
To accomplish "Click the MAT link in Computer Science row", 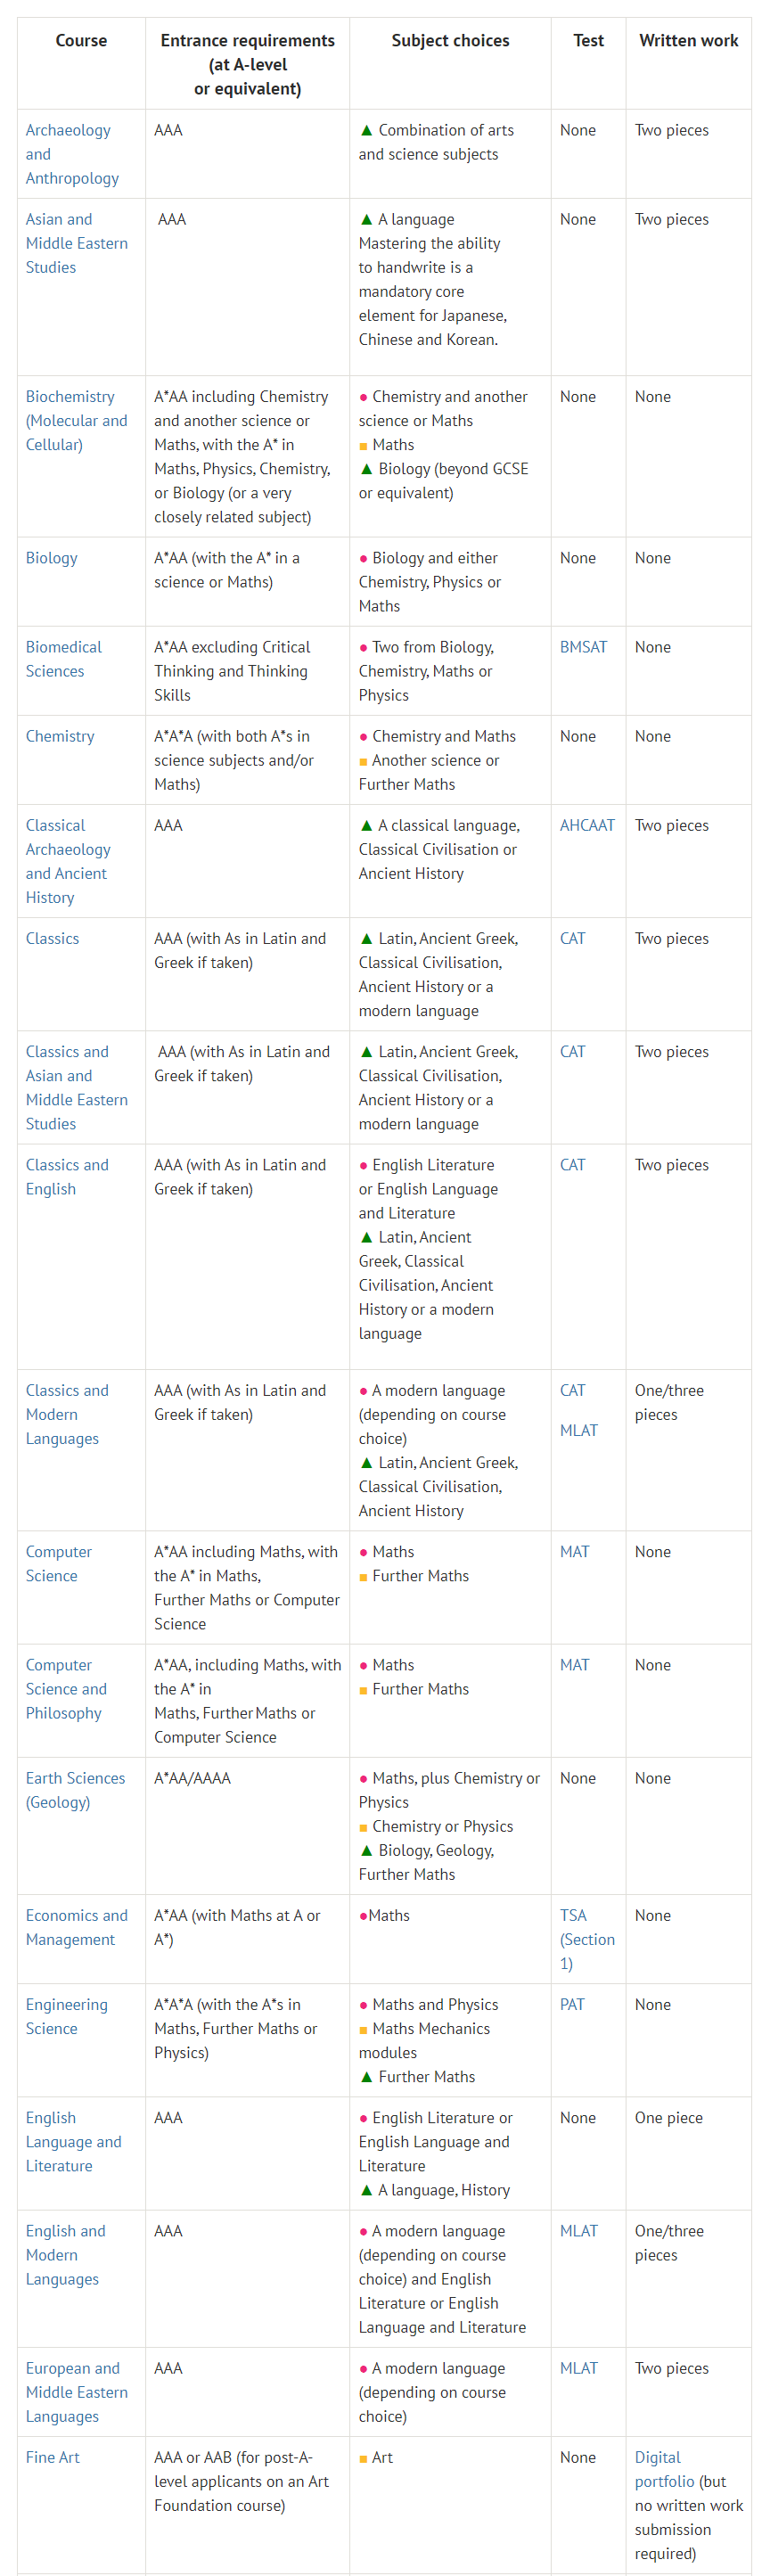I will click(574, 1551).
